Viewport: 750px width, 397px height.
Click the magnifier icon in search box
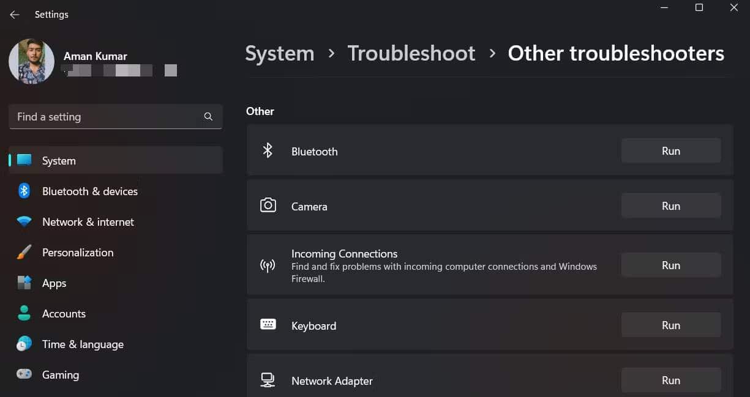[x=208, y=117]
